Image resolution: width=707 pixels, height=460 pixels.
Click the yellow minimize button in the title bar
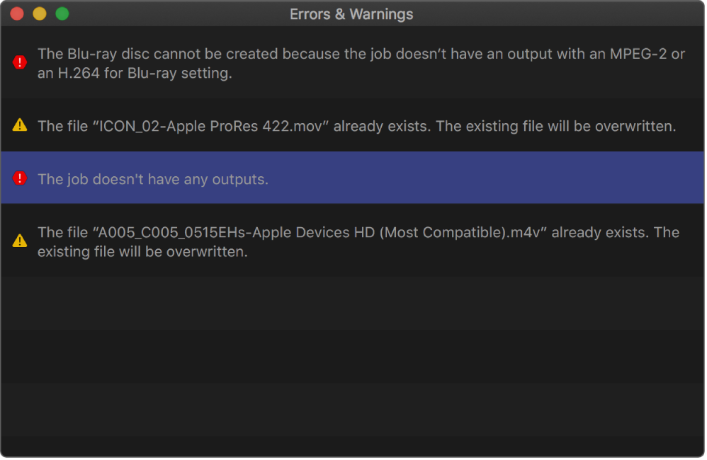(x=40, y=13)
